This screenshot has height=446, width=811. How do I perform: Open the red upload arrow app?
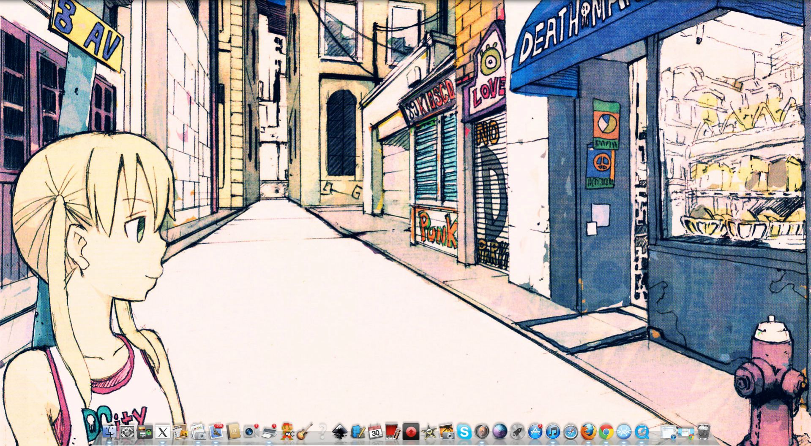[411, 432]
